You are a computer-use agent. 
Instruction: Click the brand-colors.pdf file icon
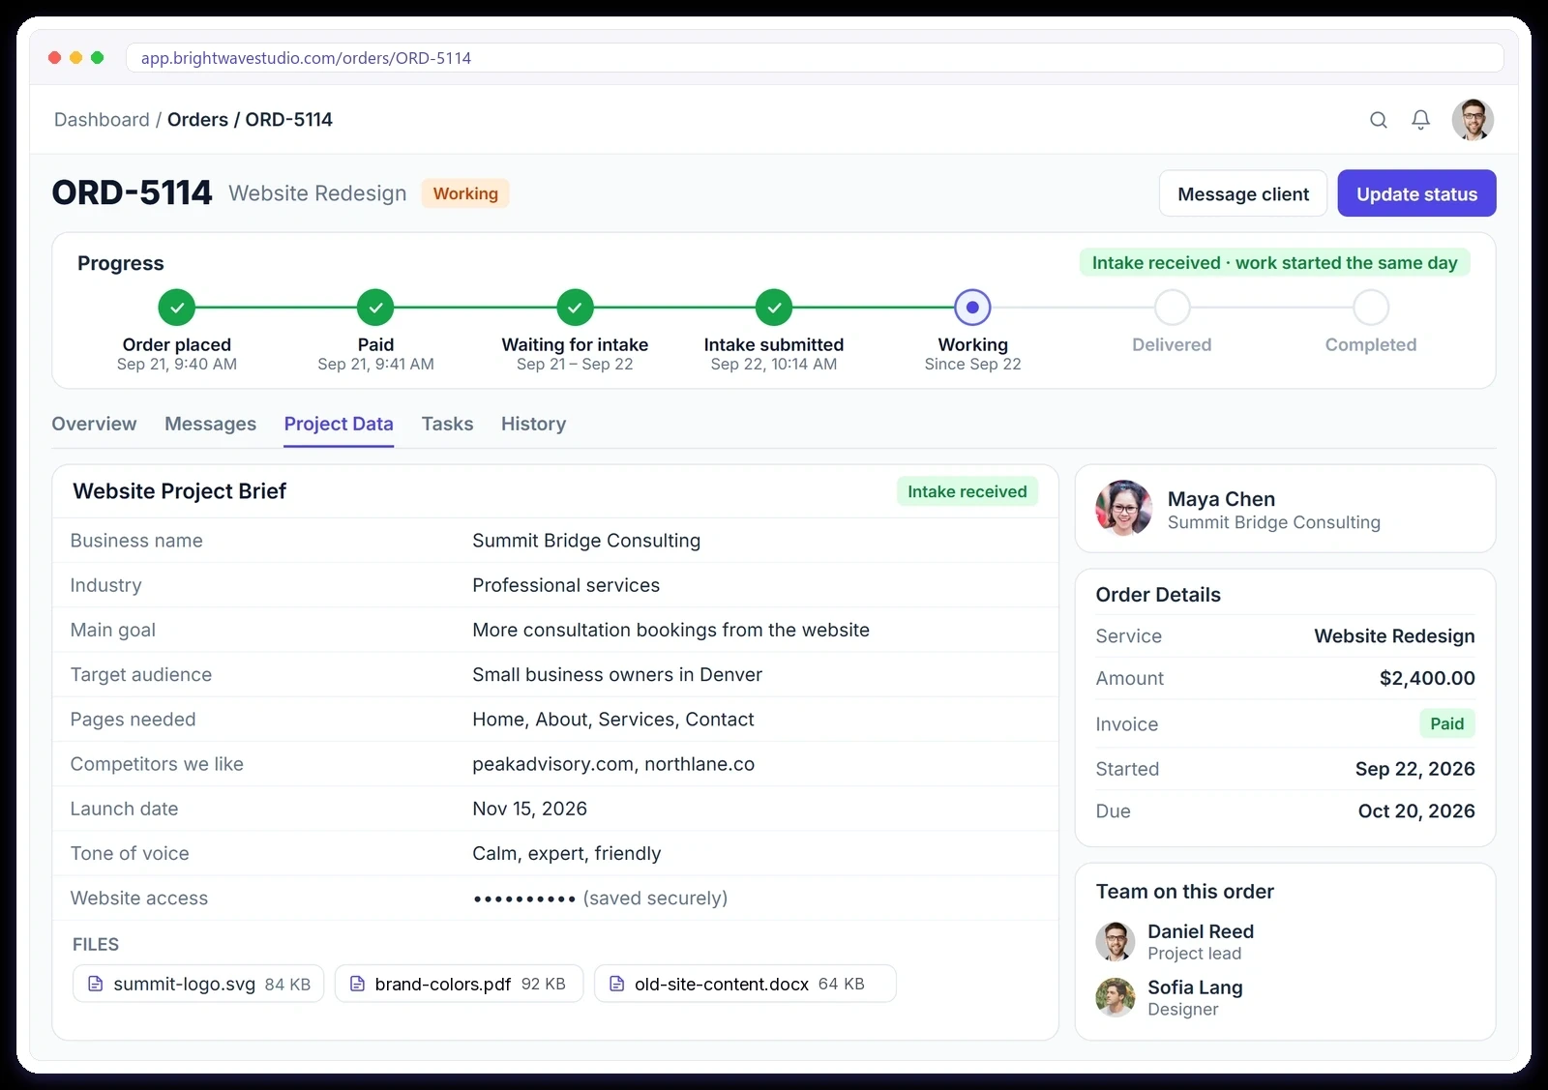[x=357, y=984]
